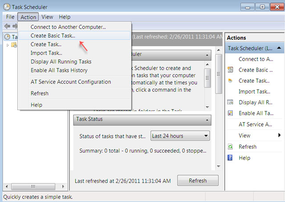
Task: Click overview text box scroll down arrow
Action: [x=208, y=107]
